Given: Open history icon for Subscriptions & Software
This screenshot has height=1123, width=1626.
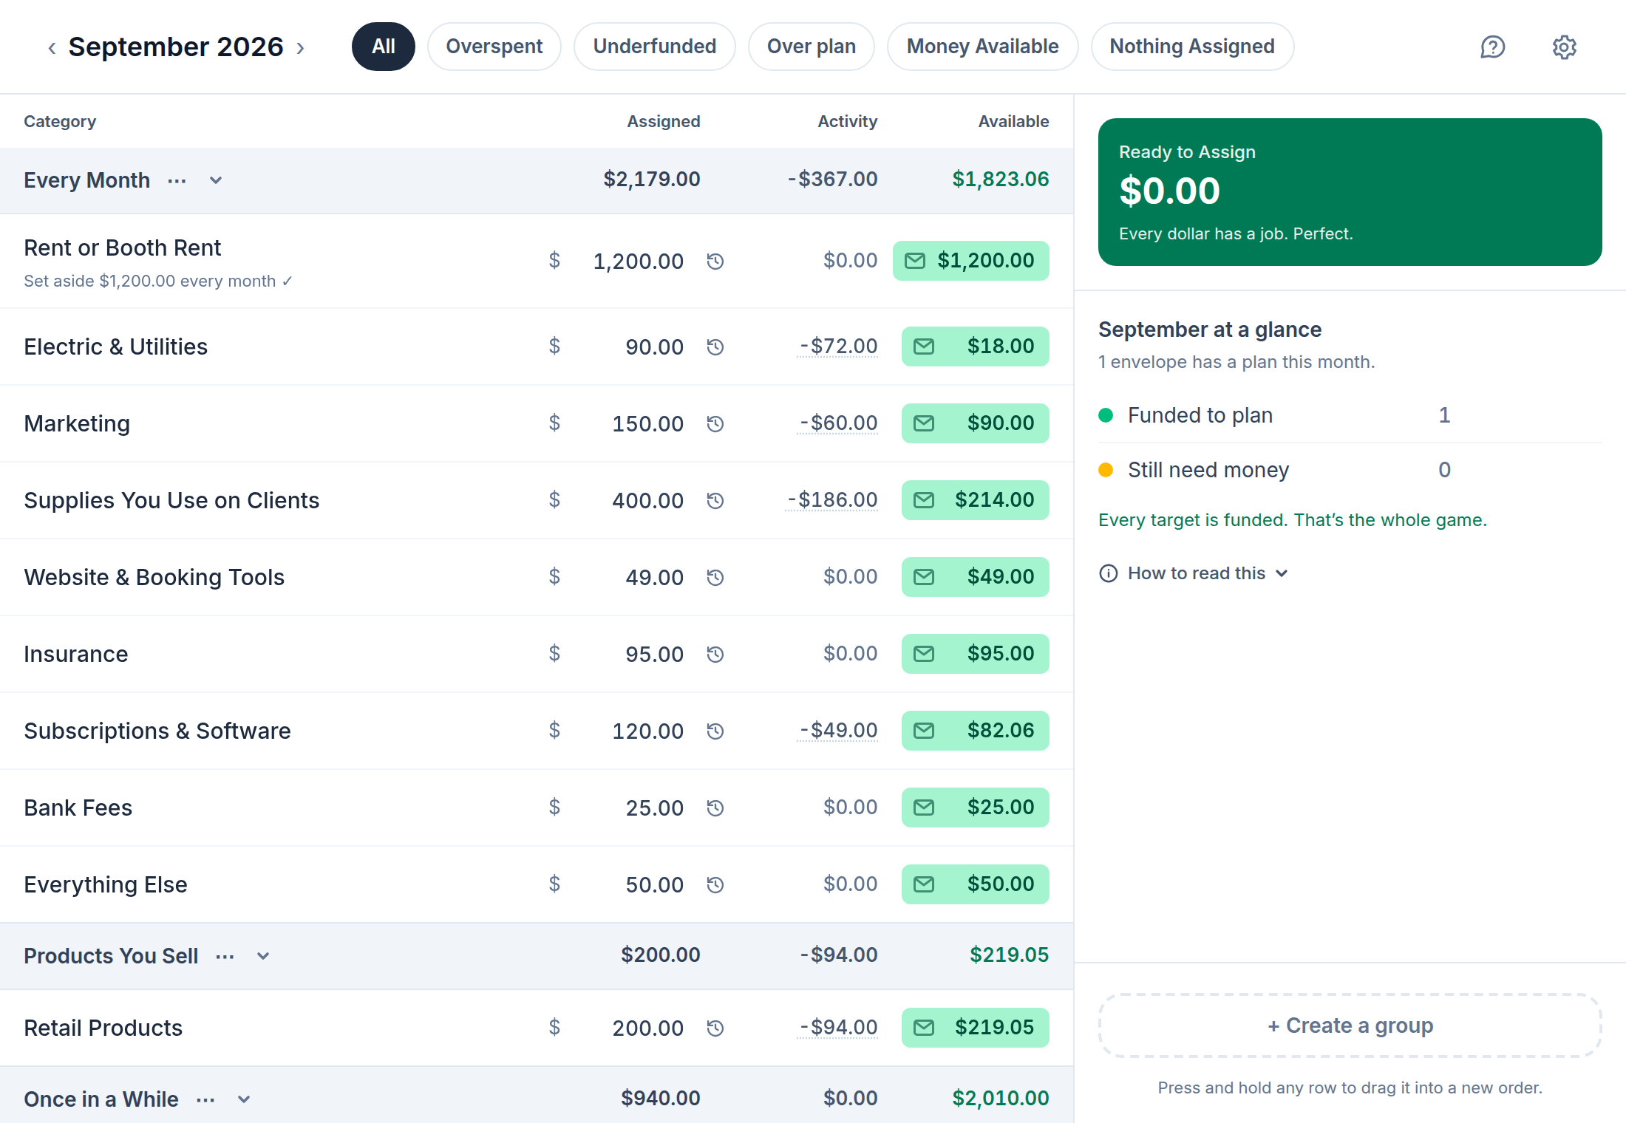Looking at the screenshot, I should pyautogui.click(x=715, y=731).
